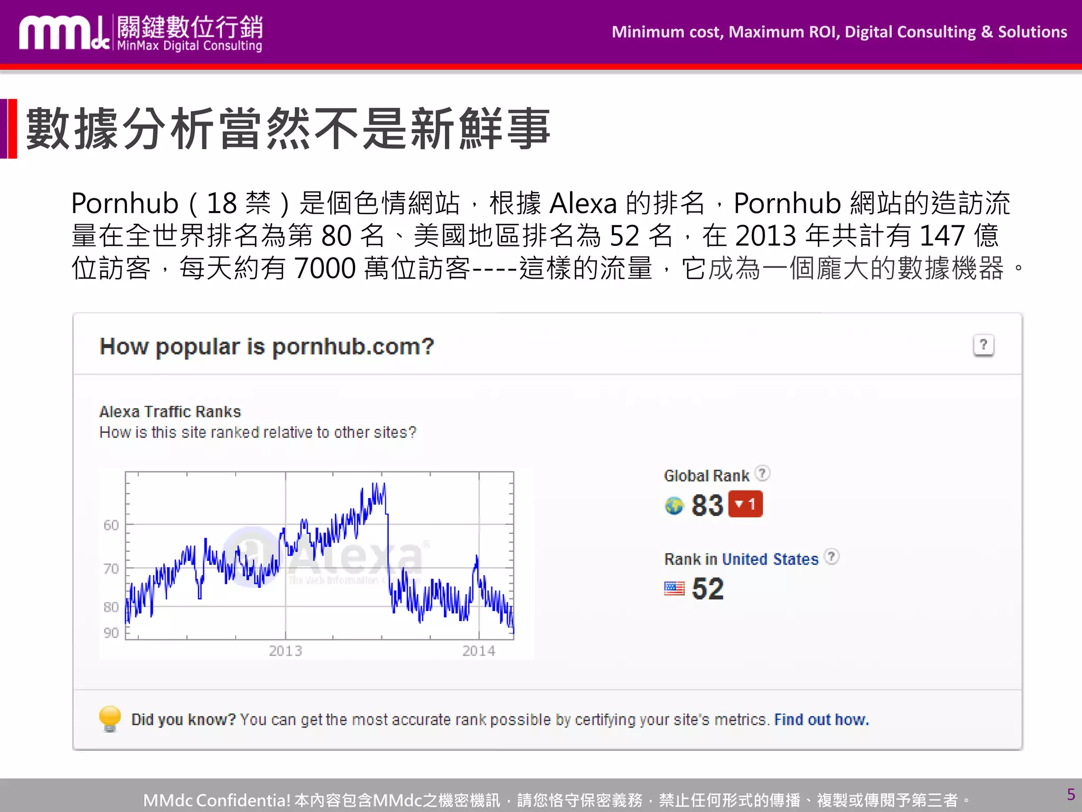
Task: Click the global rank number 83
Action: click(707, 505)
